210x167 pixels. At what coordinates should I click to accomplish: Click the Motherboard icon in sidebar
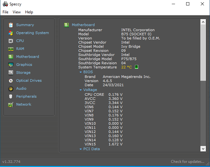[x=11, y=57]
